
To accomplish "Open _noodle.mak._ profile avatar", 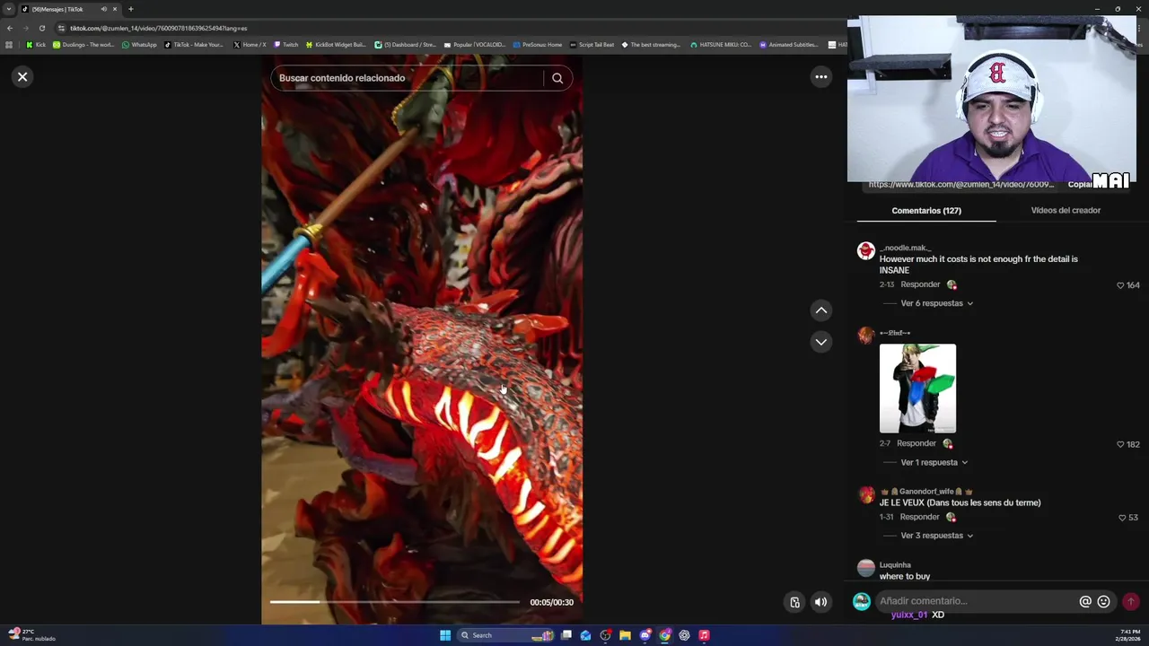I will 865,251.
